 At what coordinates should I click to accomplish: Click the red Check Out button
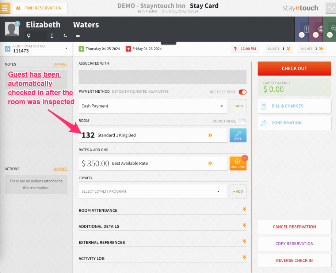coord(294,69)
